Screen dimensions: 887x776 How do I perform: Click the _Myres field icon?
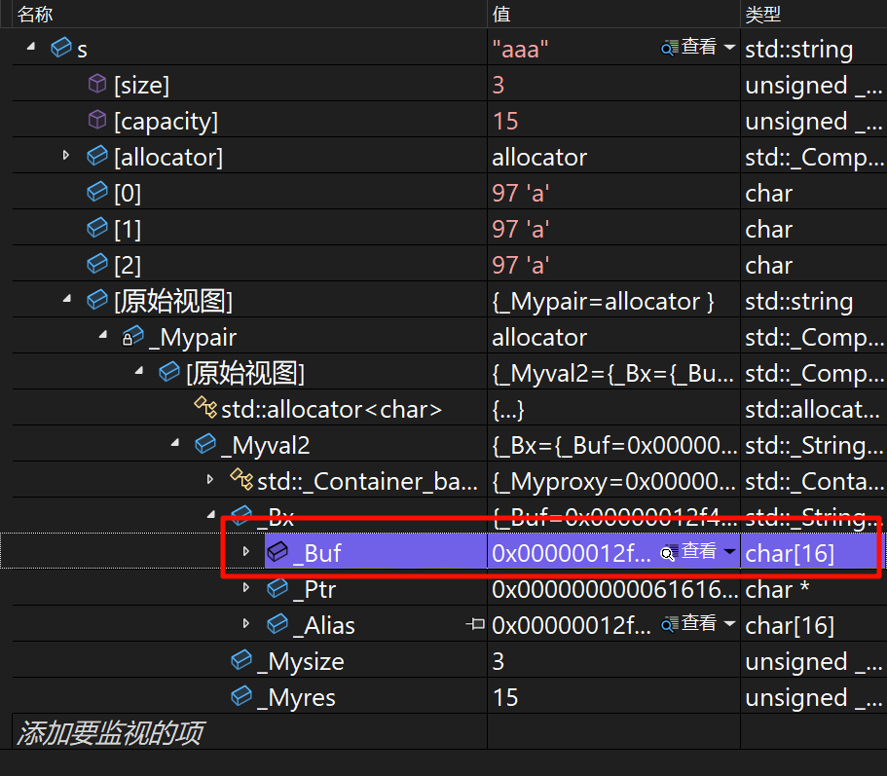[241, 696]
